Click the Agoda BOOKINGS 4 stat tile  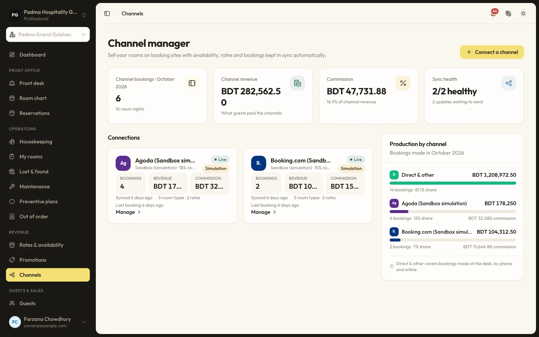(x=131, y=183)
